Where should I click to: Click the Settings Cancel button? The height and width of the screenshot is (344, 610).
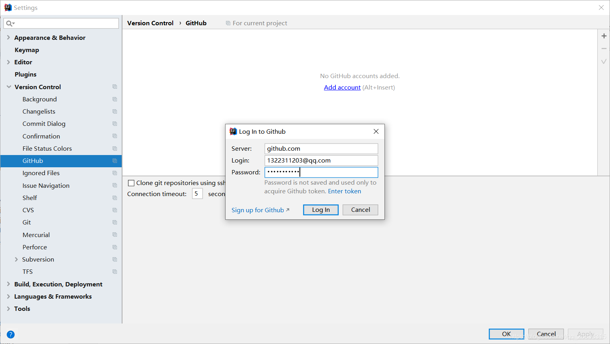coord(546,334)
